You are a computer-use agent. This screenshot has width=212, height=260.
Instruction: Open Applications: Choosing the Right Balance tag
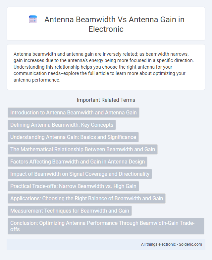86,198
